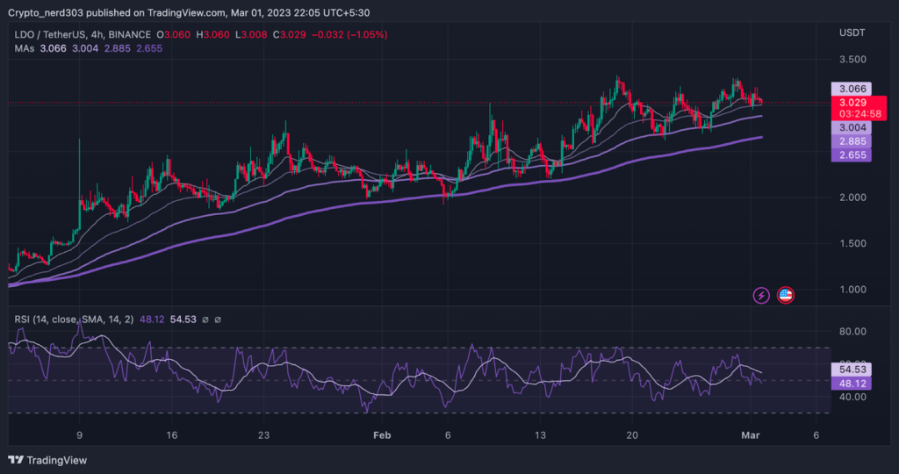This screenshot has height=474, width=899.
Task: Click the date 20 on time axis
Action: point(632,435)
